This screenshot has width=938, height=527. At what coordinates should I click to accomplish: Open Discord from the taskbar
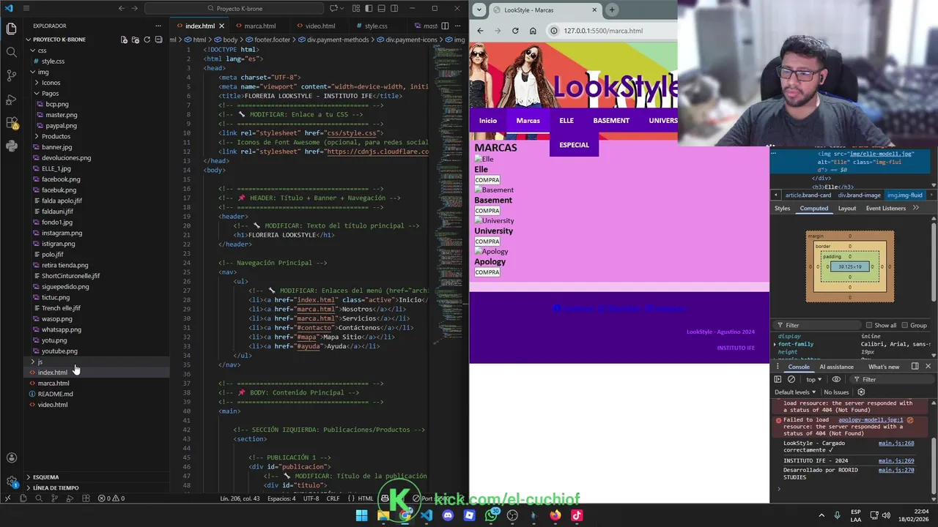point(448,515)
